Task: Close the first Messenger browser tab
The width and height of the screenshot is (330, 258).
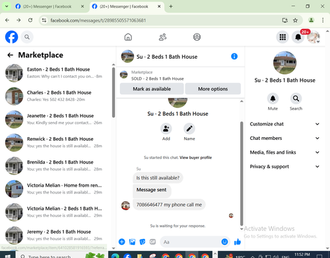Action: pyautogui.click(x=82, y=7)
